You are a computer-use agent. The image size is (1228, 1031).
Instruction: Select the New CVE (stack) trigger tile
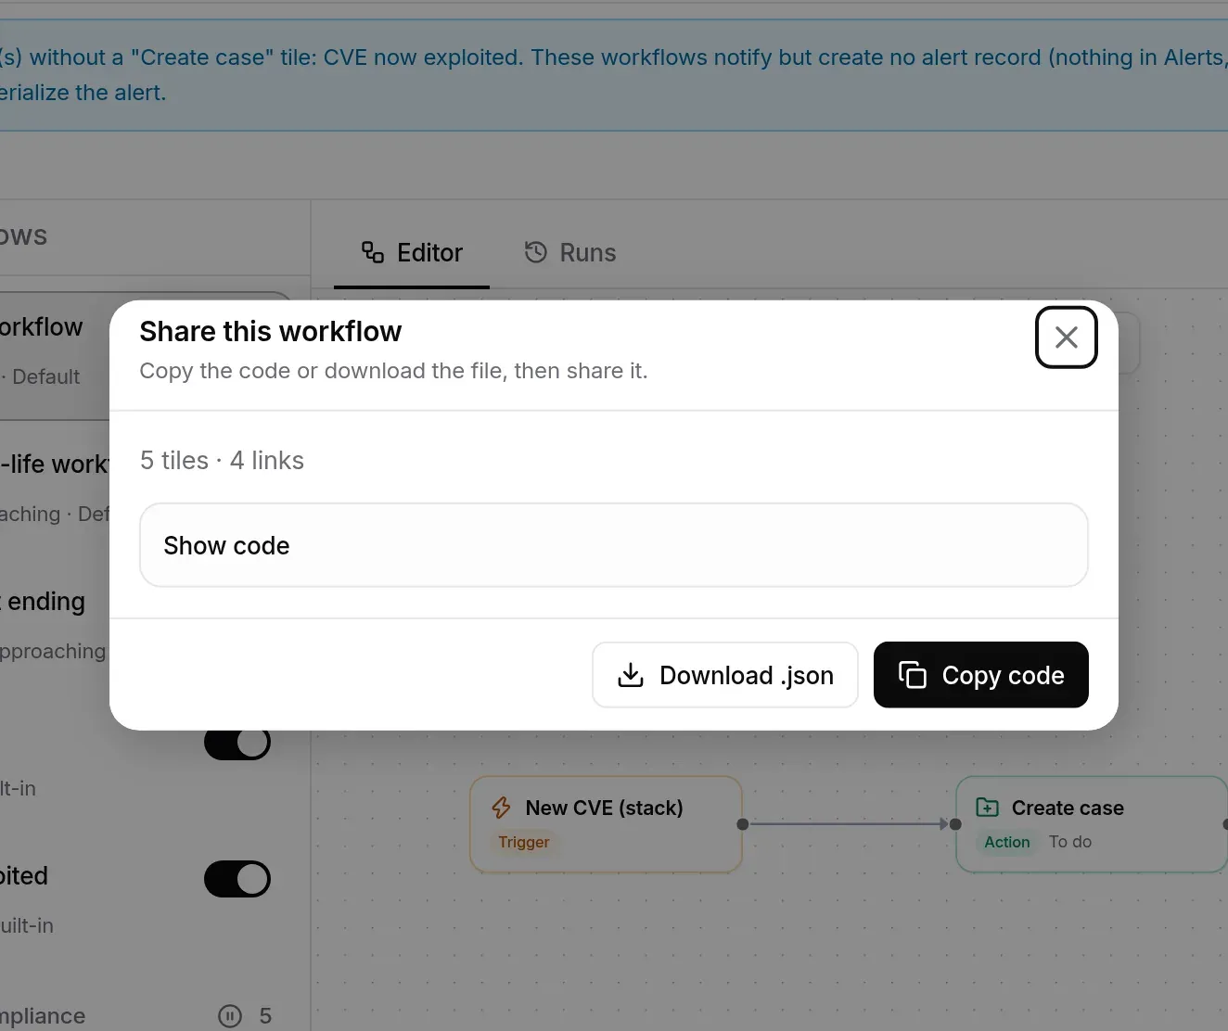607,824
